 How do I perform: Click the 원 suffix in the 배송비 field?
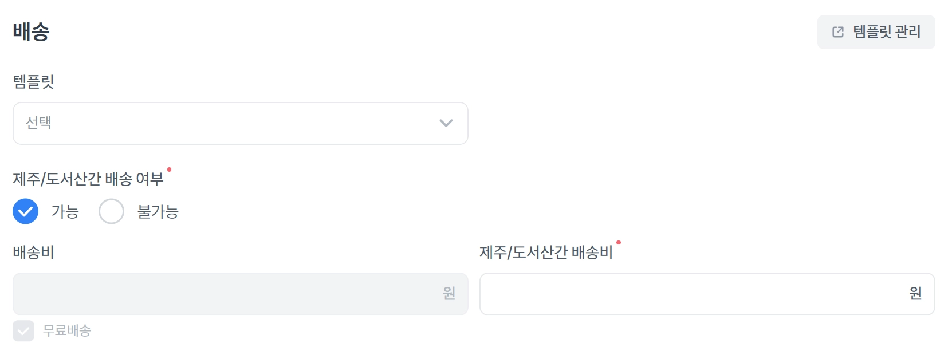[449, 294]
